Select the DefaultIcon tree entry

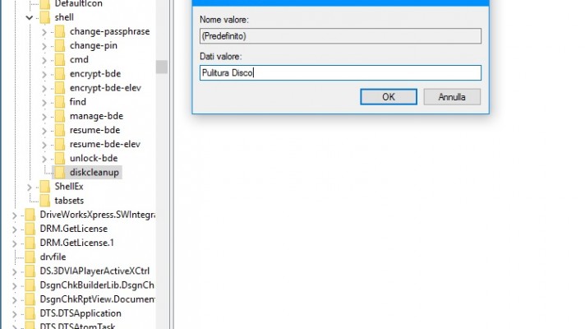click(x=78, y=4)
